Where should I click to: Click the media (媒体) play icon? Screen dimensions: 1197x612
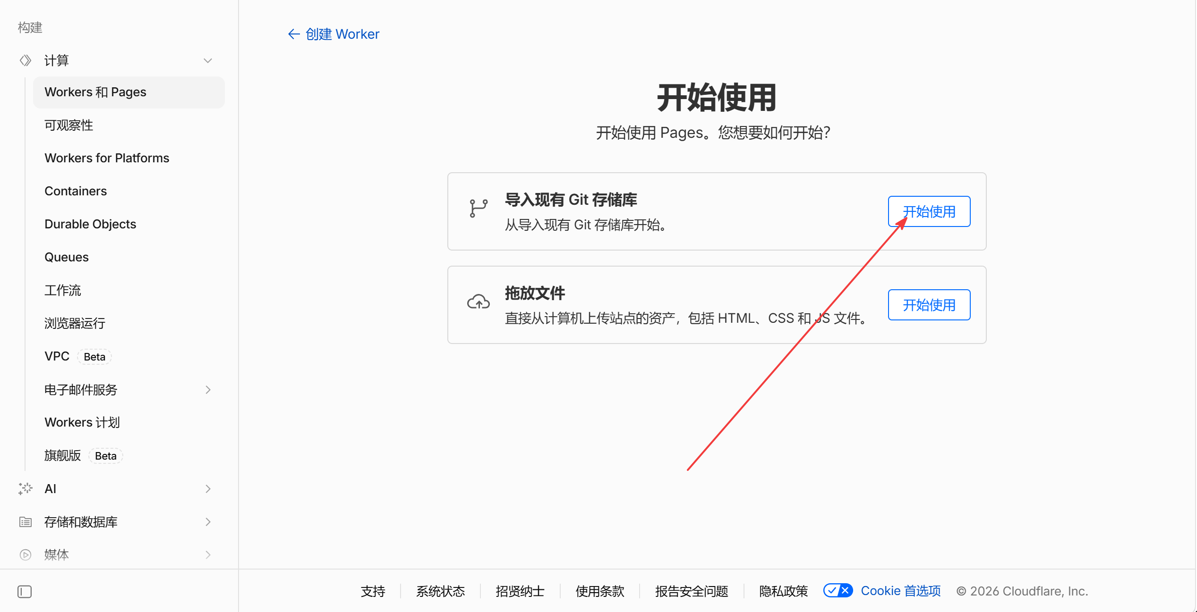tap(26, 555)
